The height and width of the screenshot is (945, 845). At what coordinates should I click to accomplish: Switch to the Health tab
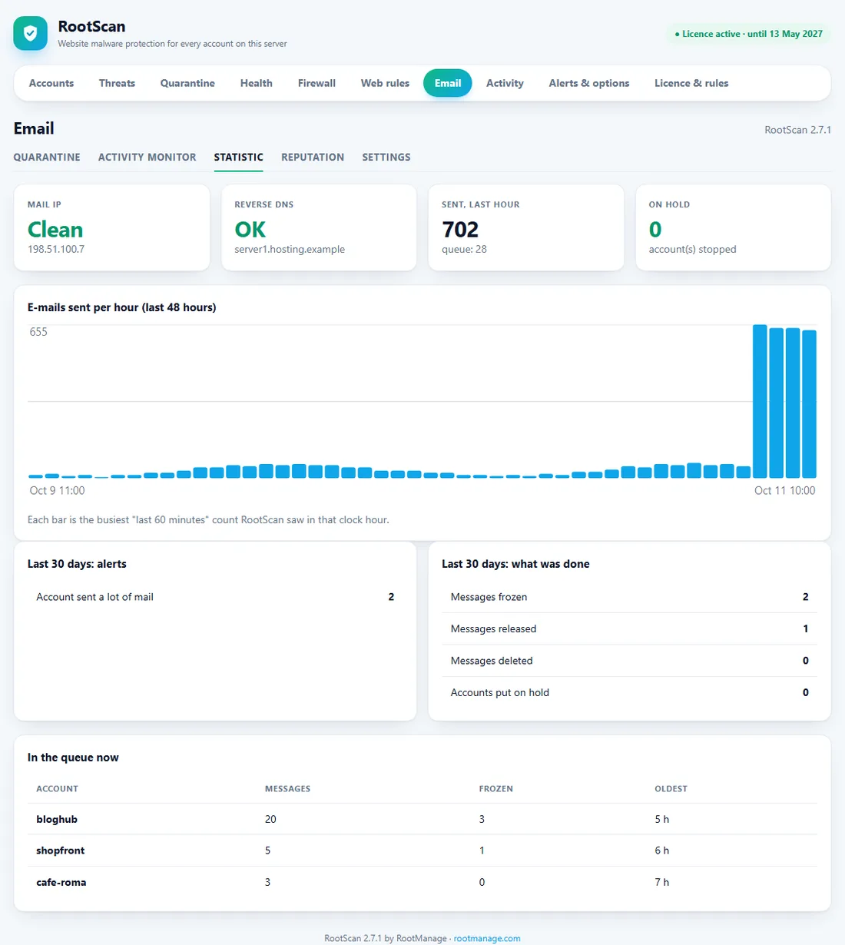pyautogui.click(x=256, y=83)
